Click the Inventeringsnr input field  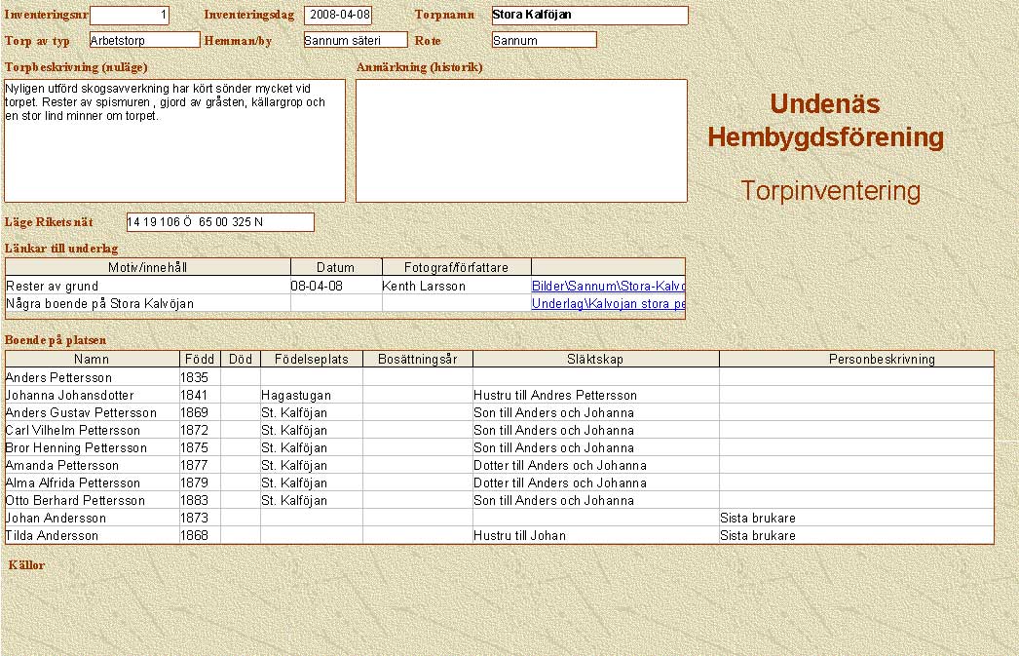pos(130,16)
